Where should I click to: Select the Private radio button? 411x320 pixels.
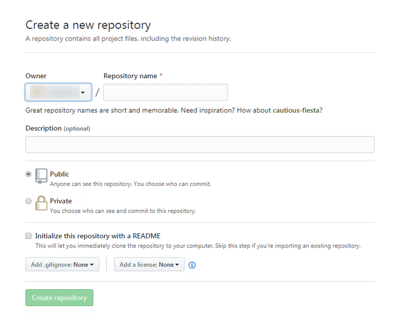[x=29, y=201]
